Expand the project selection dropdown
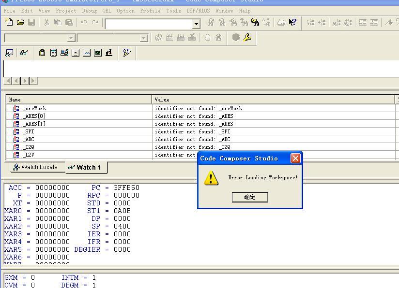 [71, 38]
